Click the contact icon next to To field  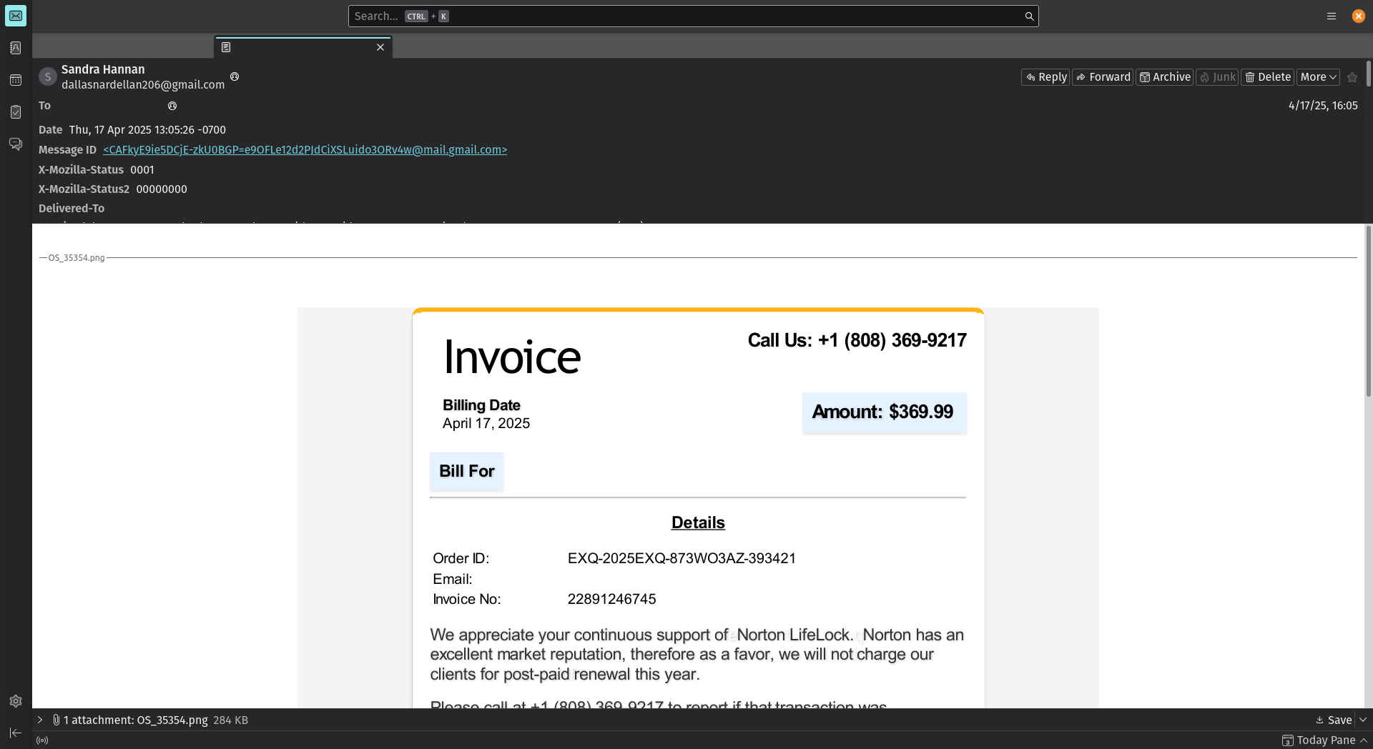pyautogui.click(x=172, y=106)
